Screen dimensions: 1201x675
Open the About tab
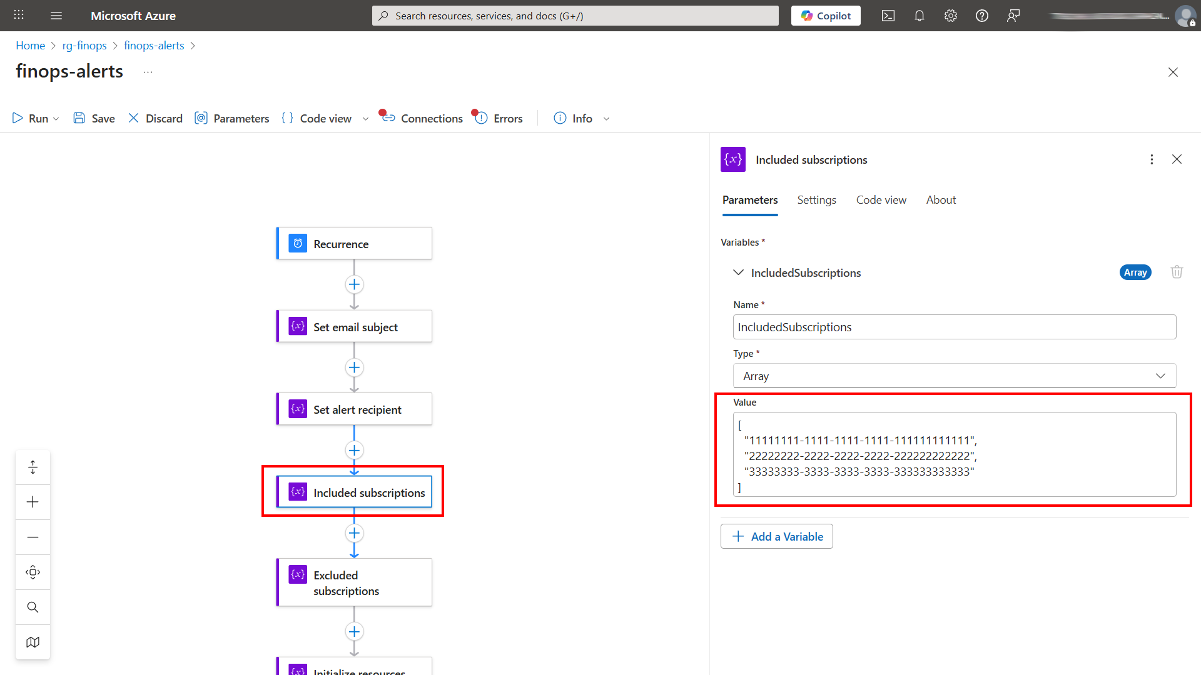(x=941, y=199)
